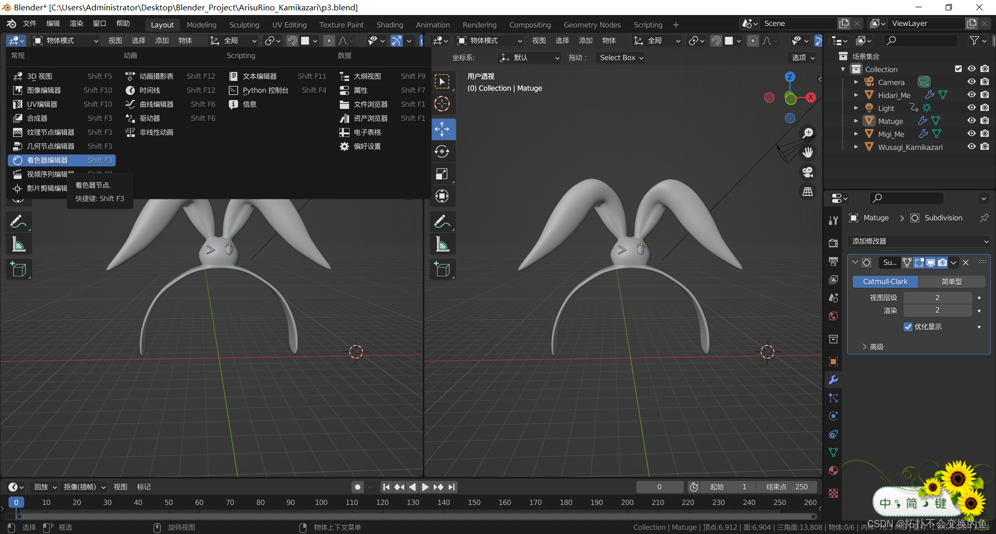Select the Add Cube tool in left viewport
The height and width of the screenshot is (534, 996).
pyautogui.click(x=19, y=270)
